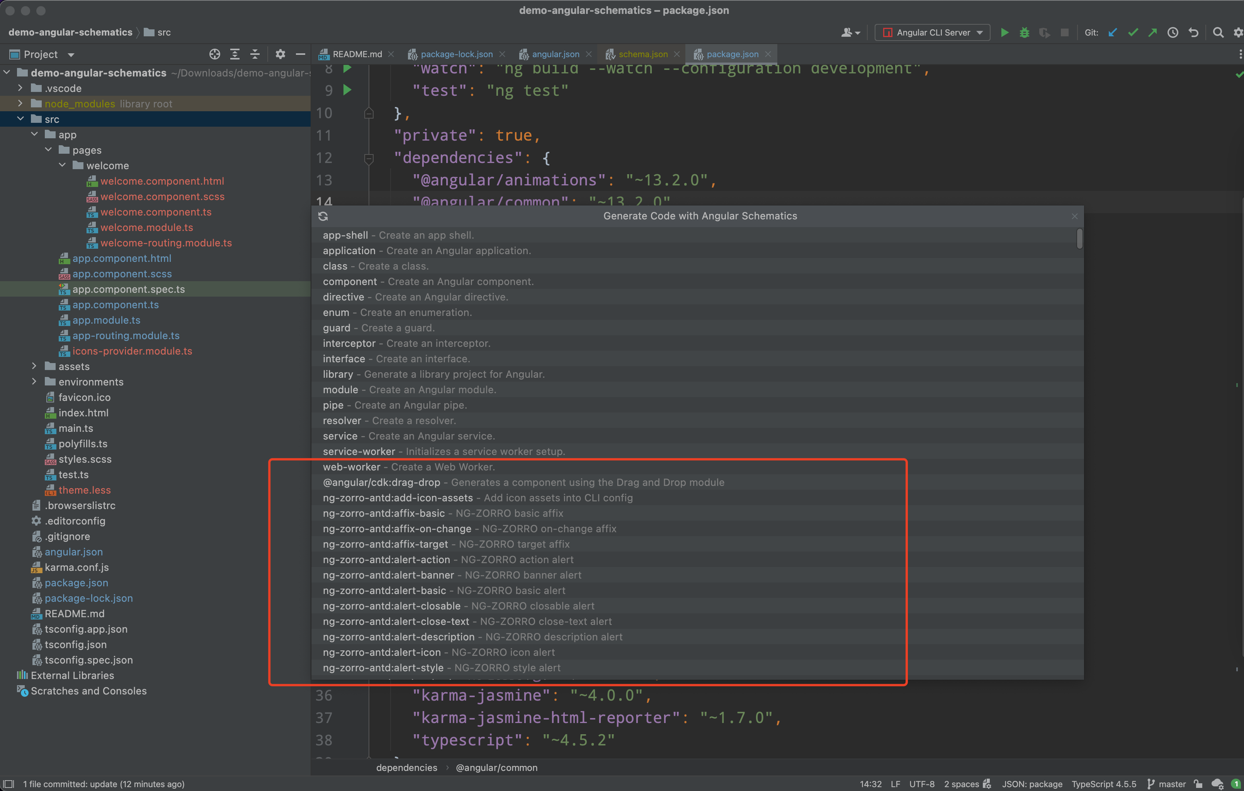Screen dimensions: 1244x791
Task: Run the test script gutter arrow on line 9
Action: 347,90
